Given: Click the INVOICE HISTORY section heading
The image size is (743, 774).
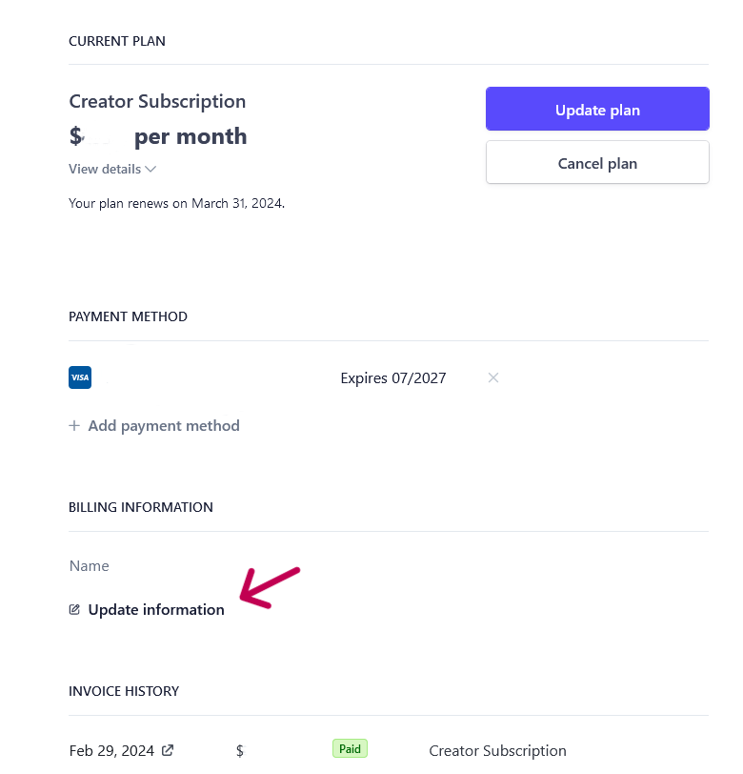Looking at the screenshot, I should [x=124, y=691].
